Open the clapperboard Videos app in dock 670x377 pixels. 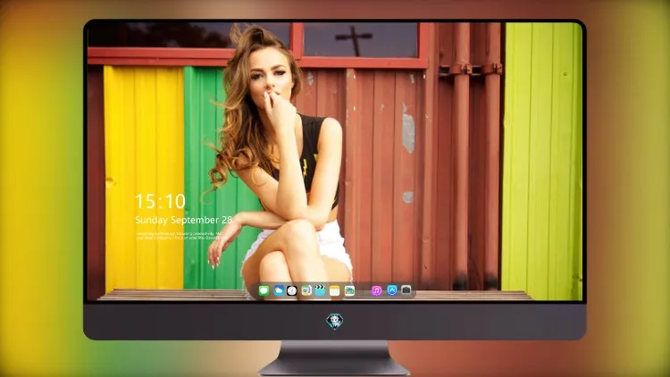point(320,290)
